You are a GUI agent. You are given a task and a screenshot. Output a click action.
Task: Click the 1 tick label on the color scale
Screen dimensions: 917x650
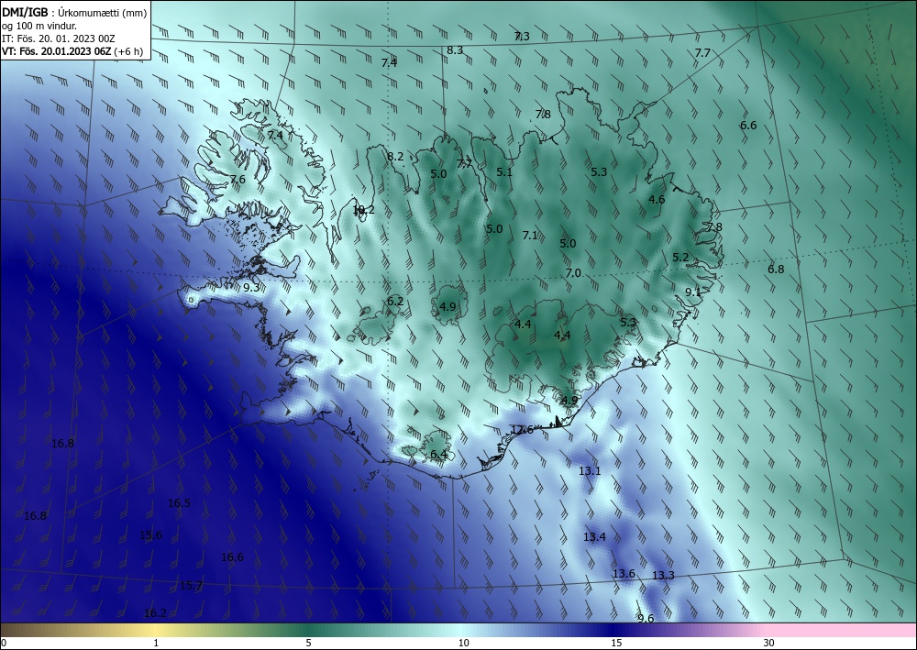156,643
